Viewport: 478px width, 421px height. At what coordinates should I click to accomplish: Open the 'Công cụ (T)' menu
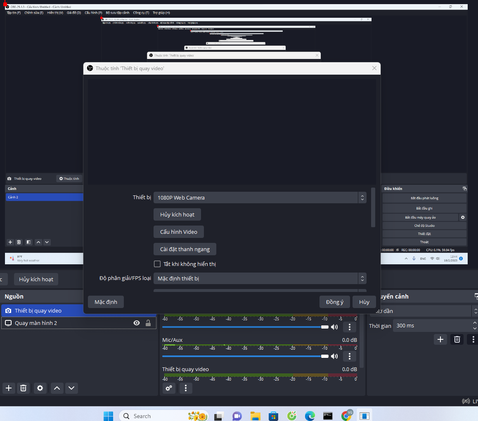140,12
